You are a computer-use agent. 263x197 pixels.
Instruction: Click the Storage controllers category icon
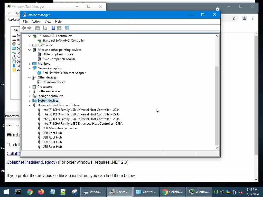(x=34, y=96)
